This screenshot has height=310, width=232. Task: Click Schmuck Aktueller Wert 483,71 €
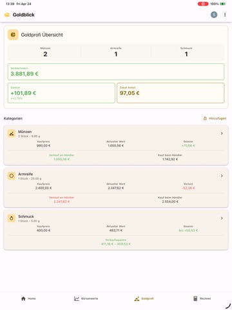116,229
